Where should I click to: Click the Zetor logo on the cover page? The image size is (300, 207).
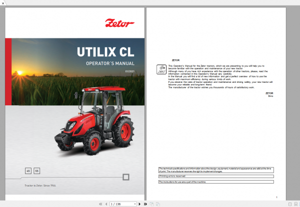tap(119, 23)
